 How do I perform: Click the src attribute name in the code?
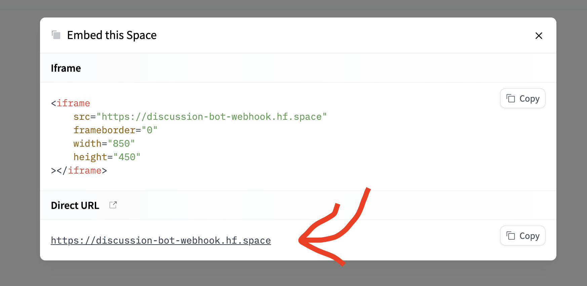(81, 117)
